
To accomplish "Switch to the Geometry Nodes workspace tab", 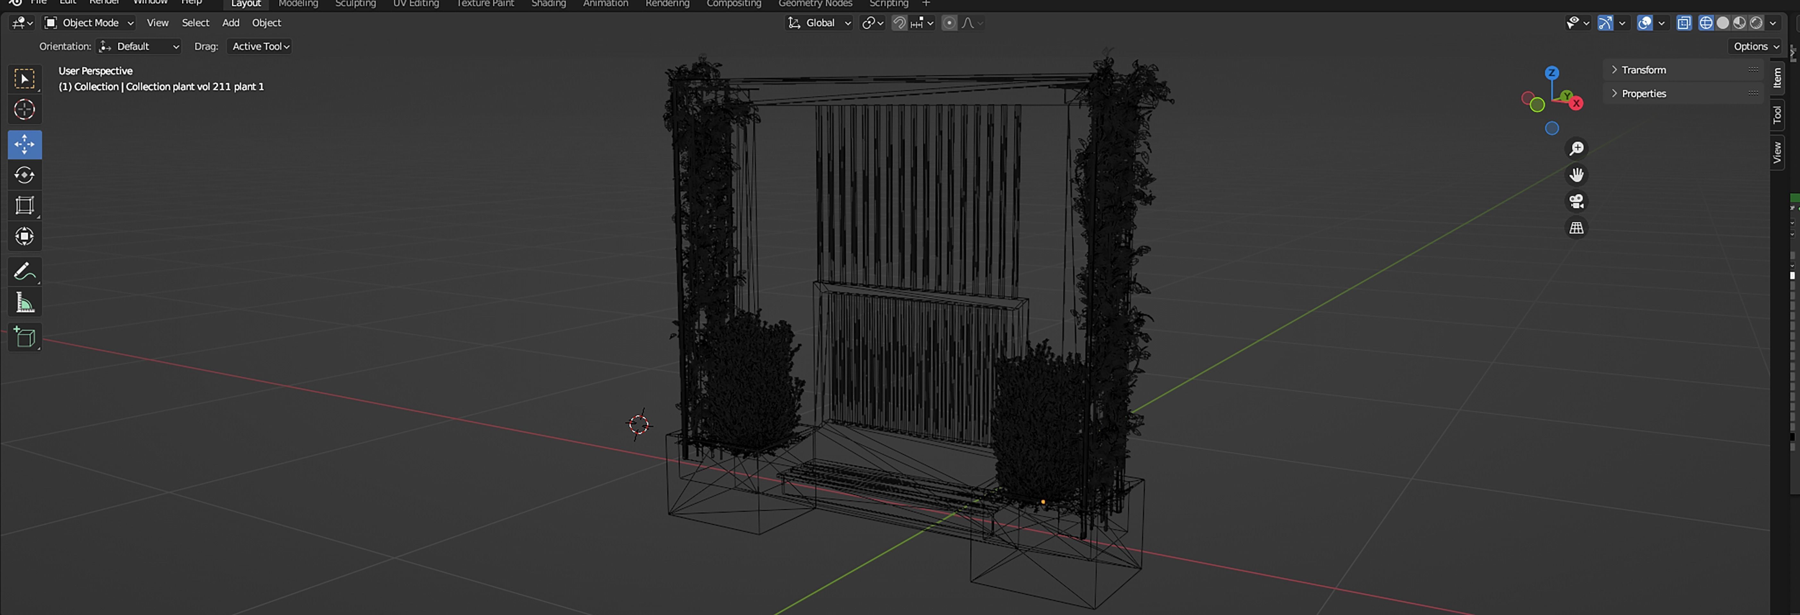I will point(815,4).
